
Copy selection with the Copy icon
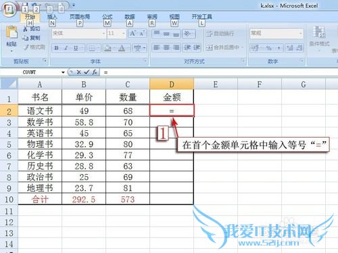pyautogui.click(x=31, y=38)
